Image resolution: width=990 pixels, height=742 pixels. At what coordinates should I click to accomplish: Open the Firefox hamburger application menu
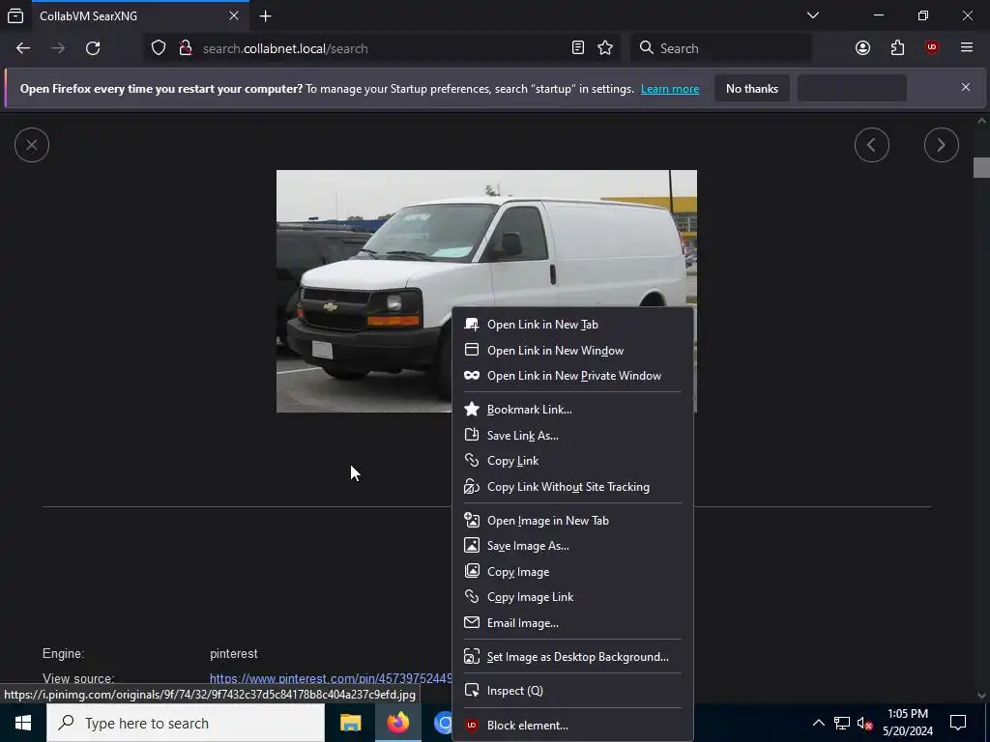[x=967, y=48]
